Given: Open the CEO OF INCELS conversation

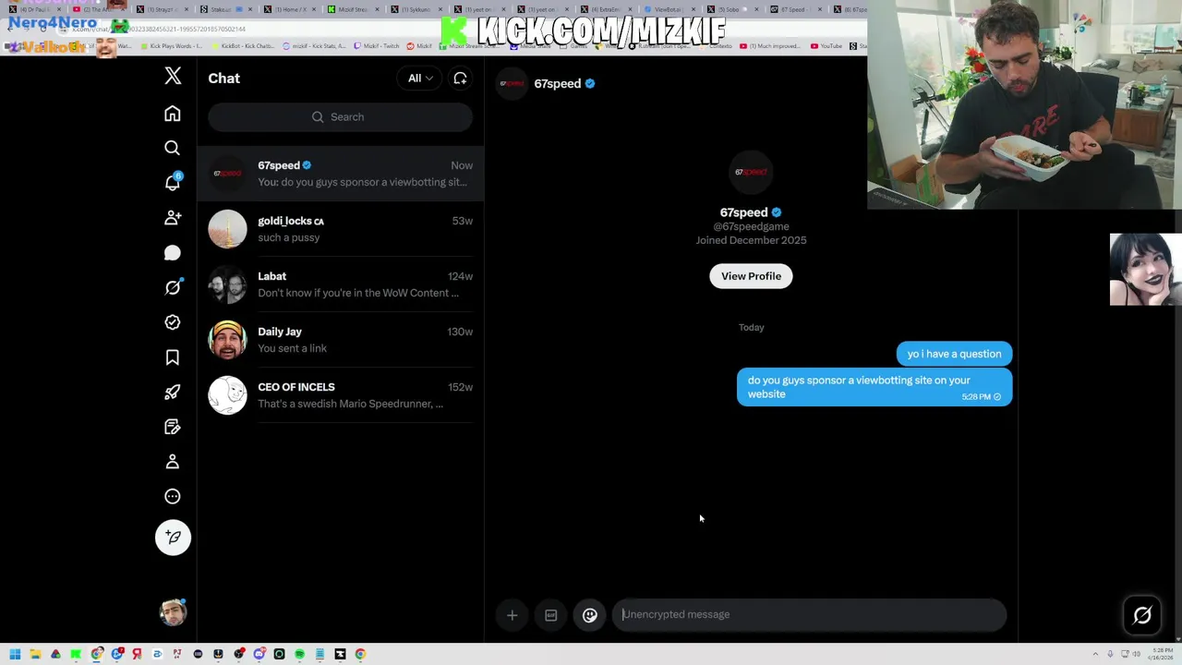Looking at the screenshot, I should (340, 395).
